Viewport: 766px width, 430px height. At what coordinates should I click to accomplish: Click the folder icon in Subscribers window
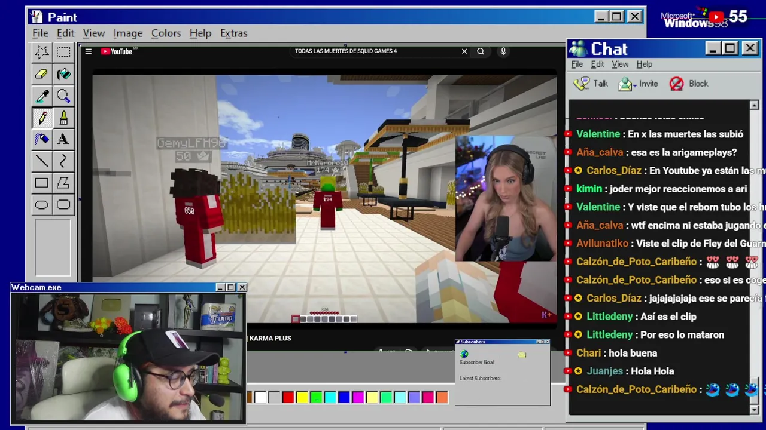point(522,355)
